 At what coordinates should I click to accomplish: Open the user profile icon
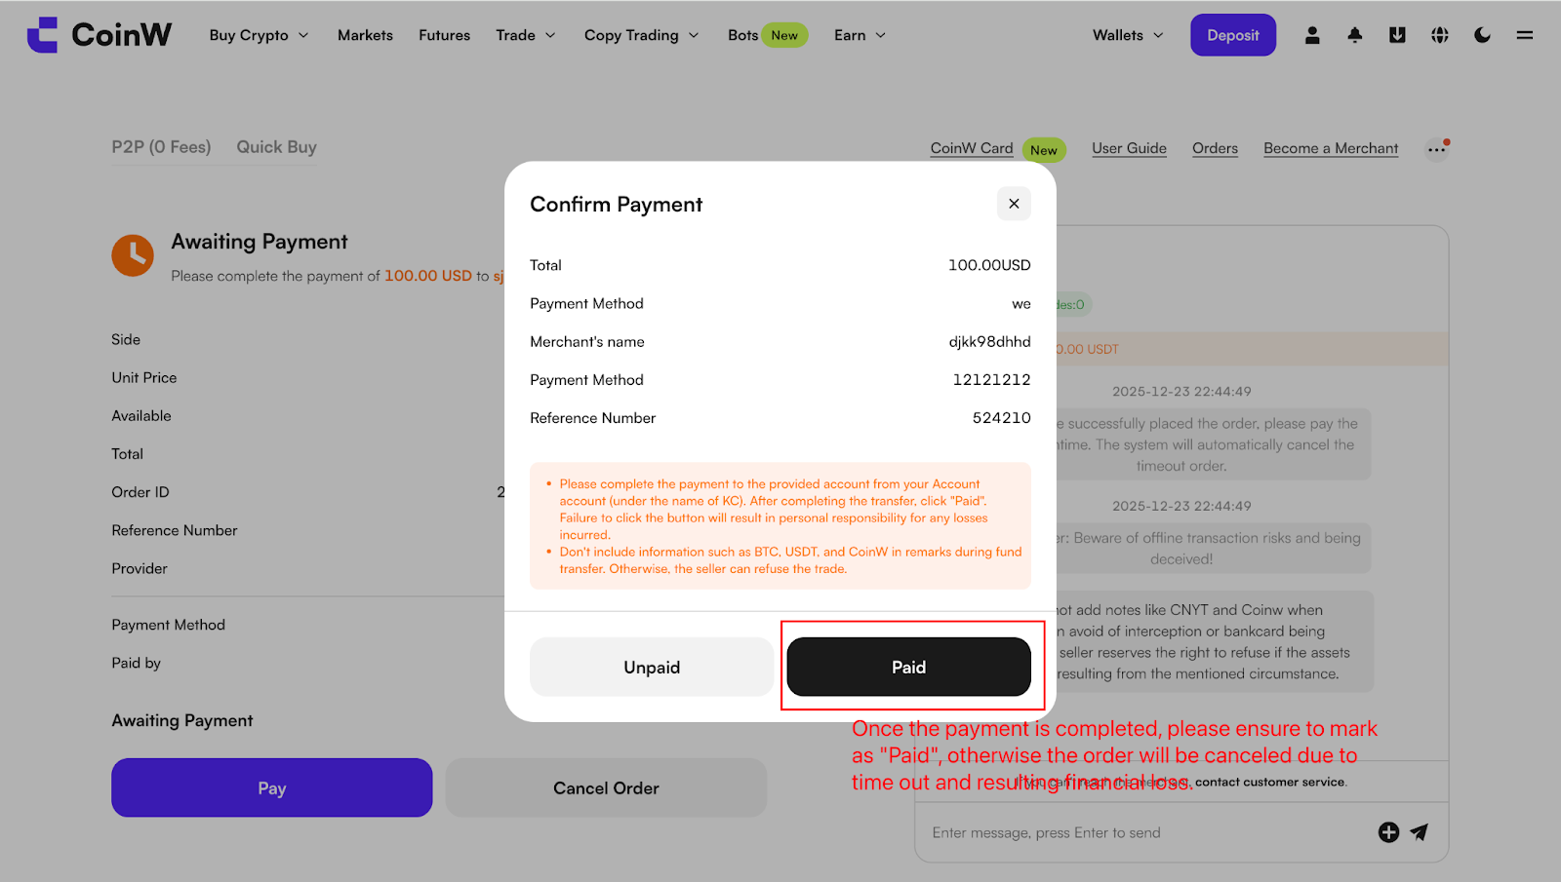click(1312, 35)
